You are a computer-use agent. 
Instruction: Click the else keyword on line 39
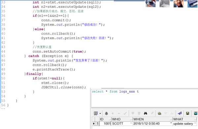point(39,29)
